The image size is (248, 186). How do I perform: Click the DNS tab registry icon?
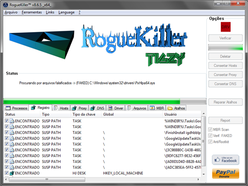pyautogui.click(x=93, y=108)
